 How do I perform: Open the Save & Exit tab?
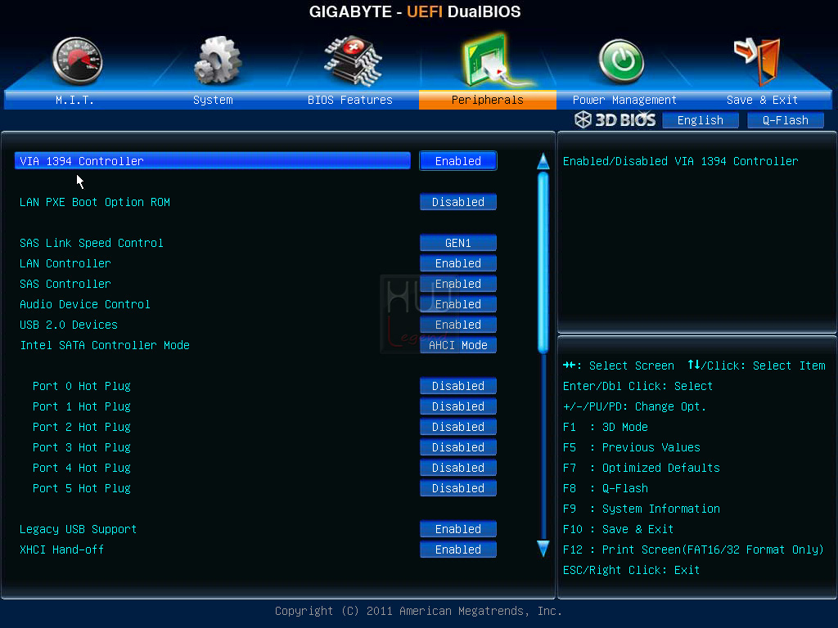762,100
